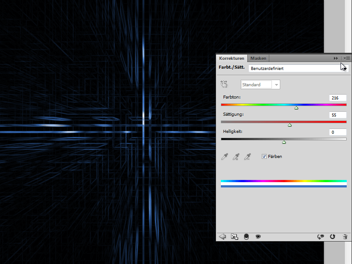
Task: Pick the subtract-from-sample eyedropper
Action: [247, 157]
